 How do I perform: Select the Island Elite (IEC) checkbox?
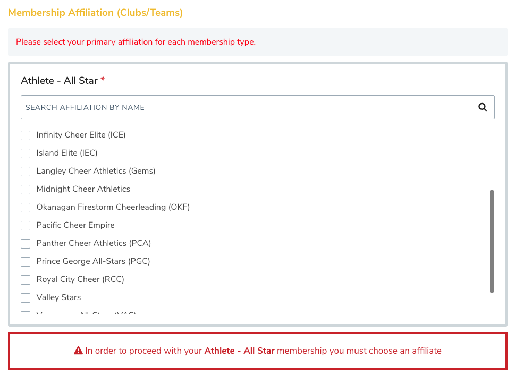[26, 153]
